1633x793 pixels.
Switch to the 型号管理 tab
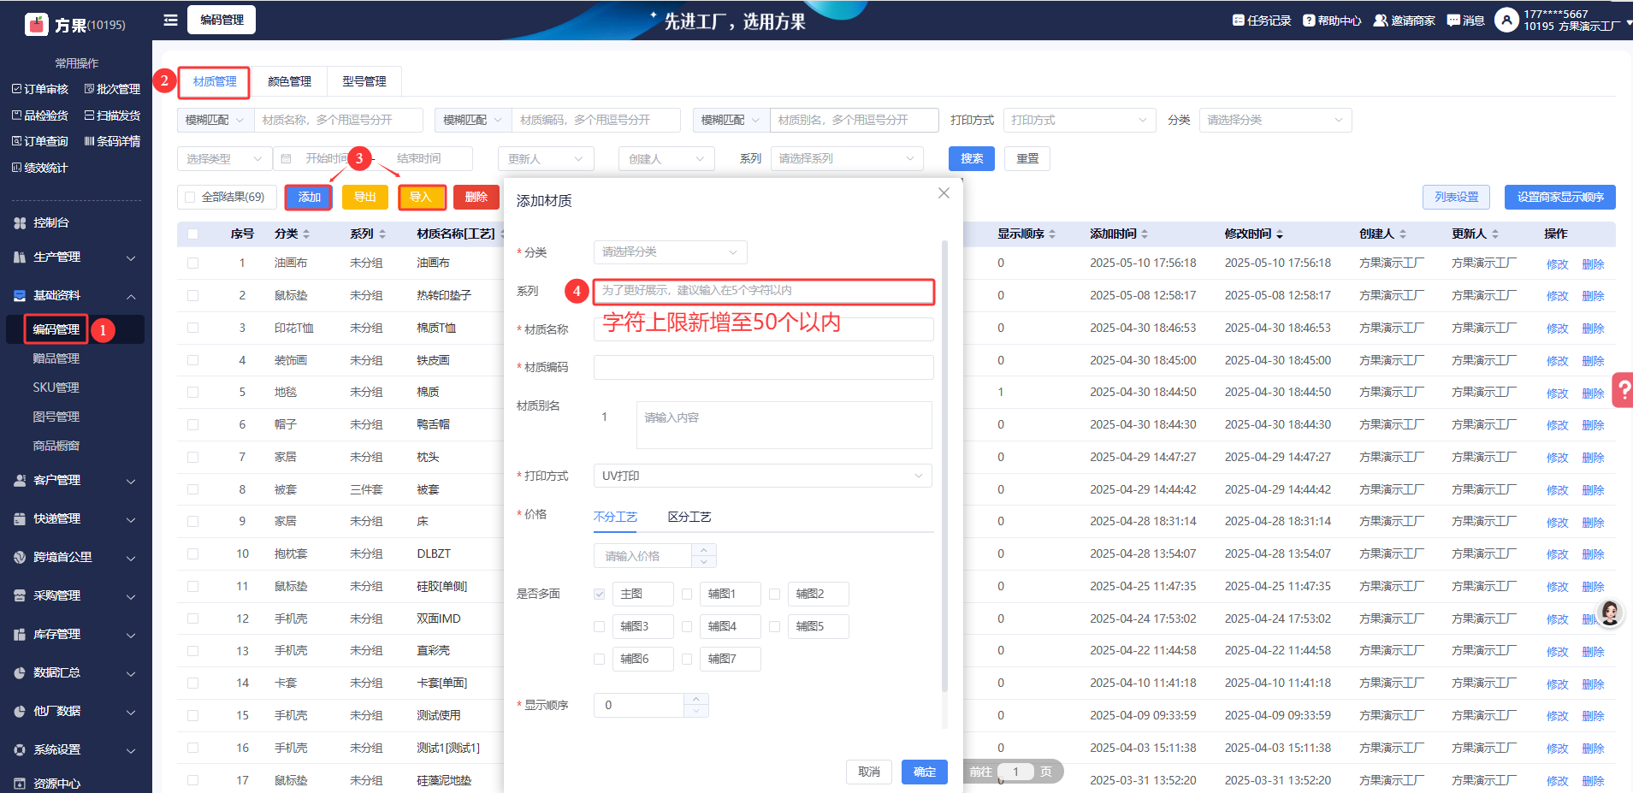[364, 82]
